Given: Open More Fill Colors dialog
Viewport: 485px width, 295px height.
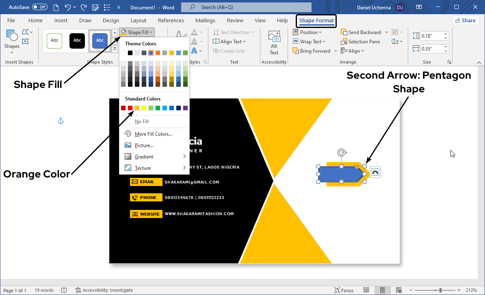Looking at the screenshot, I should [153, 134].
